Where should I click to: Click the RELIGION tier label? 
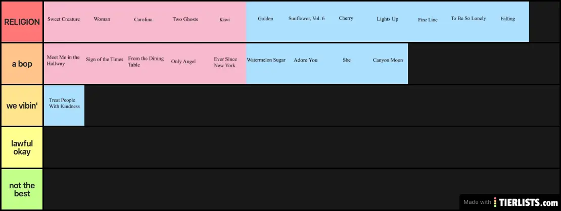coord(22,22)
